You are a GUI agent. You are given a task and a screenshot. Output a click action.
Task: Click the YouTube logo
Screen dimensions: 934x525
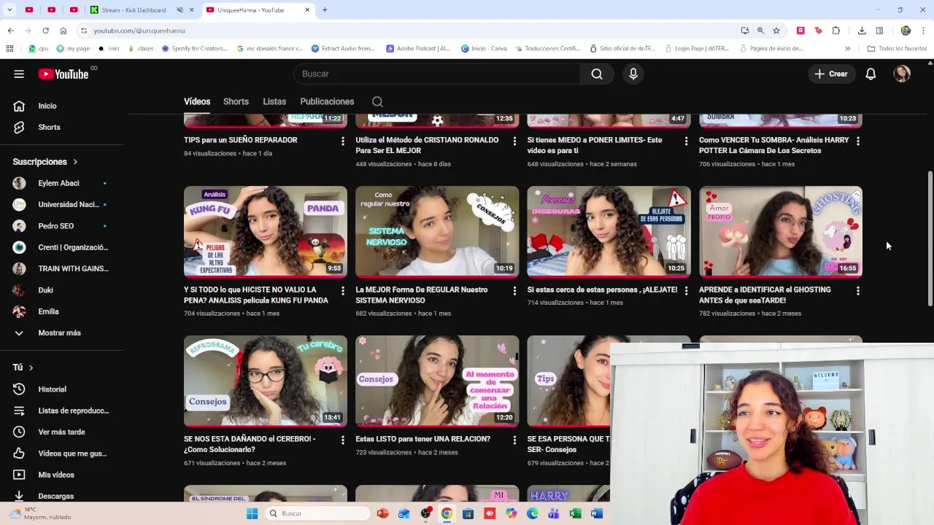[63, 74]
